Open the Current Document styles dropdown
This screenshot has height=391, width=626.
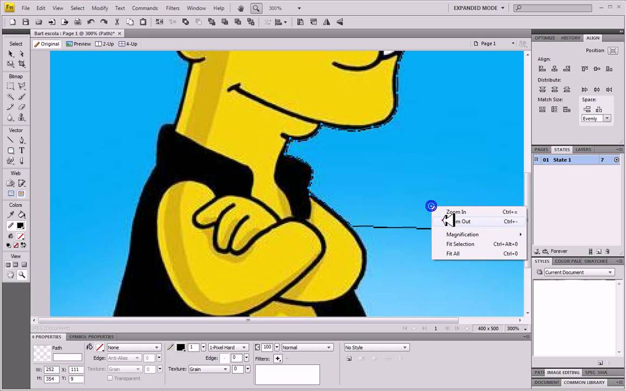(x=579, y=272)
